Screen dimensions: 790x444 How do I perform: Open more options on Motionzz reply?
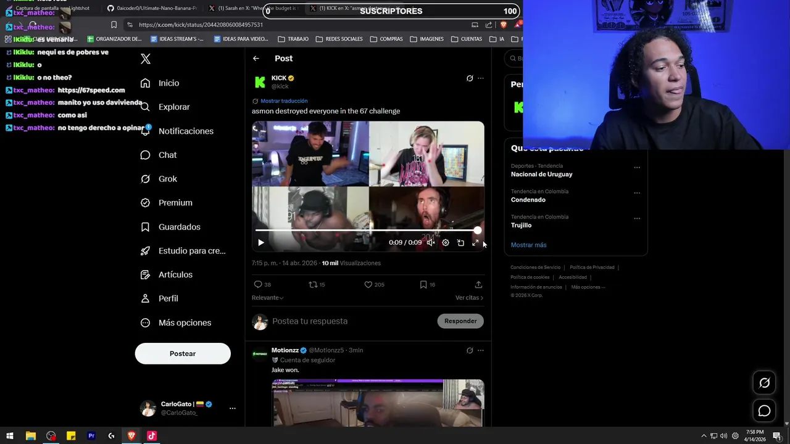point(481,350)
